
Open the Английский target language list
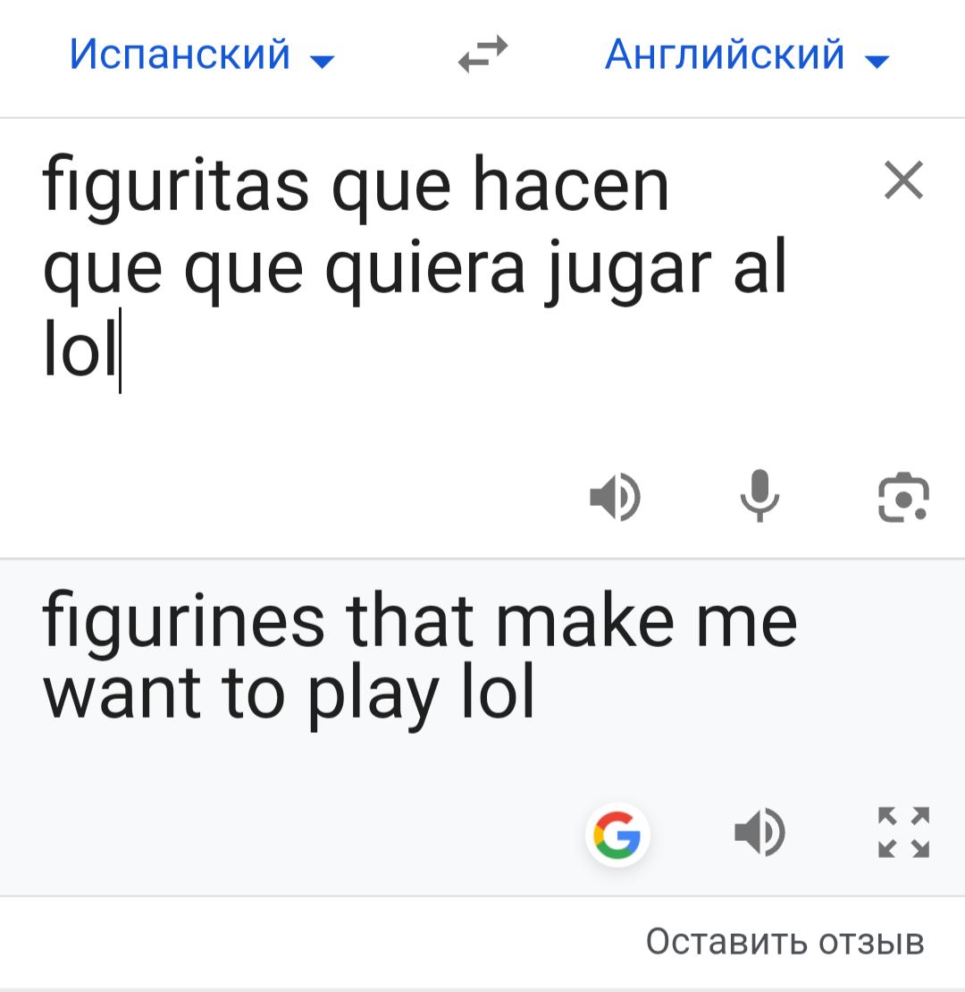[747, 55]
